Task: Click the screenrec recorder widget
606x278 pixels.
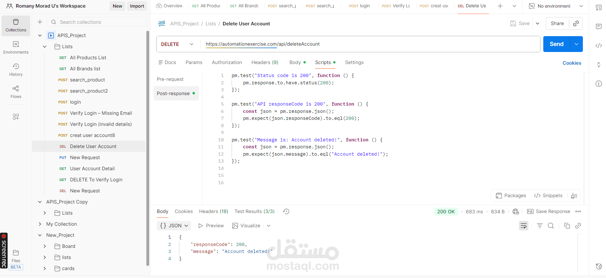Action: point(4,250)
